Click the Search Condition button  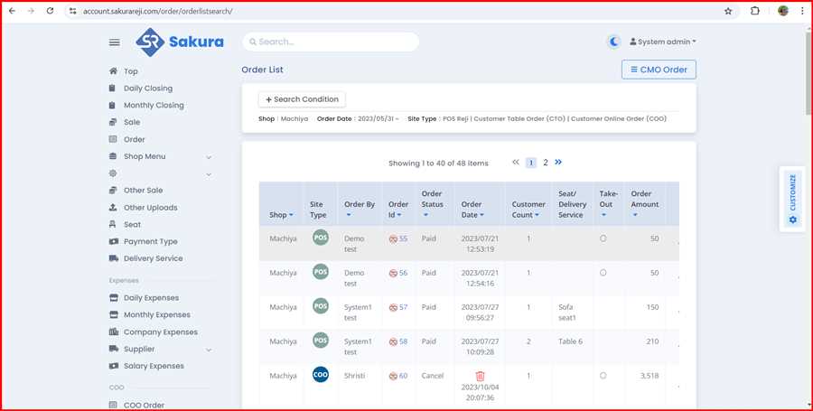(302, 99)
